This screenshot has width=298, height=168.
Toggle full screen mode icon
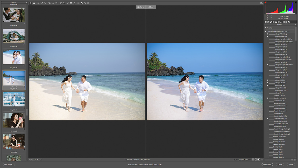pos(262,3)
